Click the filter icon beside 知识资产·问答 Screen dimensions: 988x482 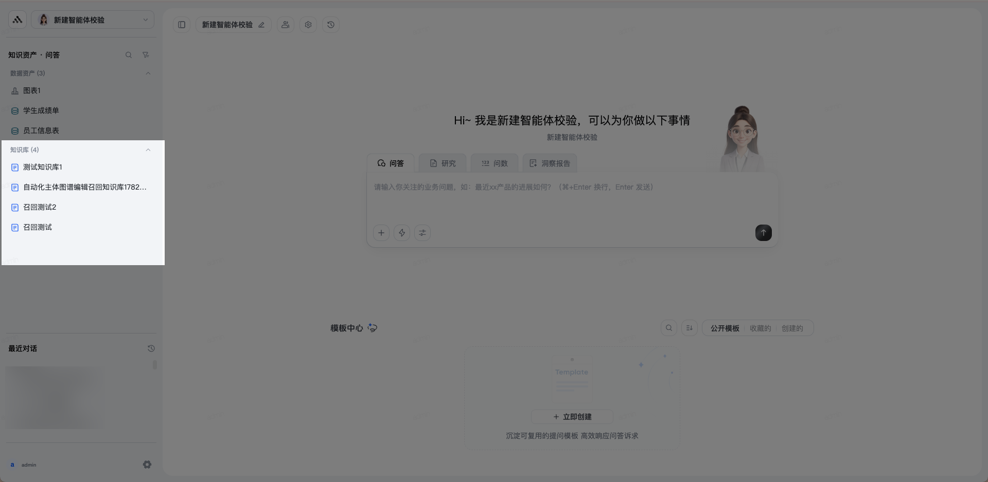click(146, 55)
